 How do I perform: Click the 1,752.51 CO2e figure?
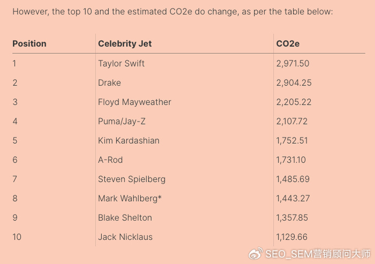[292, 141]
